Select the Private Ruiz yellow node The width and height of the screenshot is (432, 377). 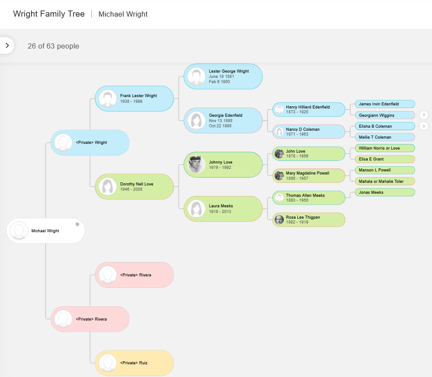134,363
